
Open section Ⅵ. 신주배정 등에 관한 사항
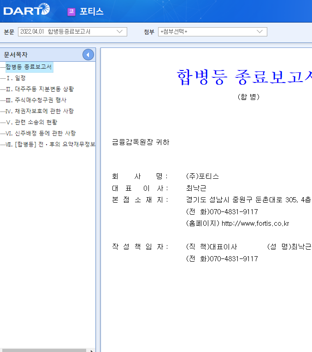tap(41, 133)
